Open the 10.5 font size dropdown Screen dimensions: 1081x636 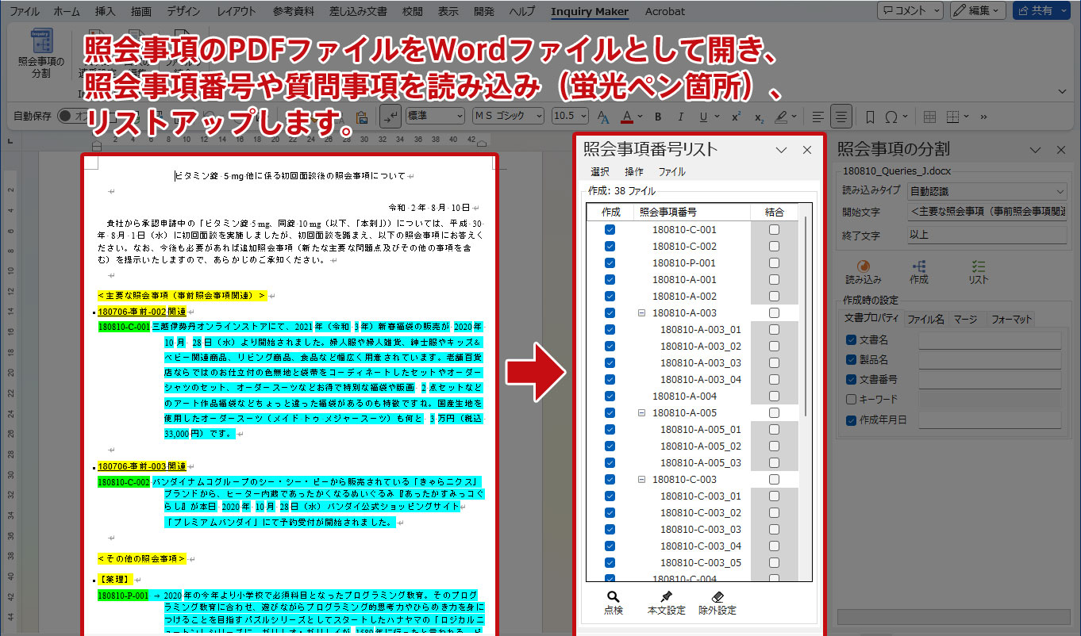(571, 117)
